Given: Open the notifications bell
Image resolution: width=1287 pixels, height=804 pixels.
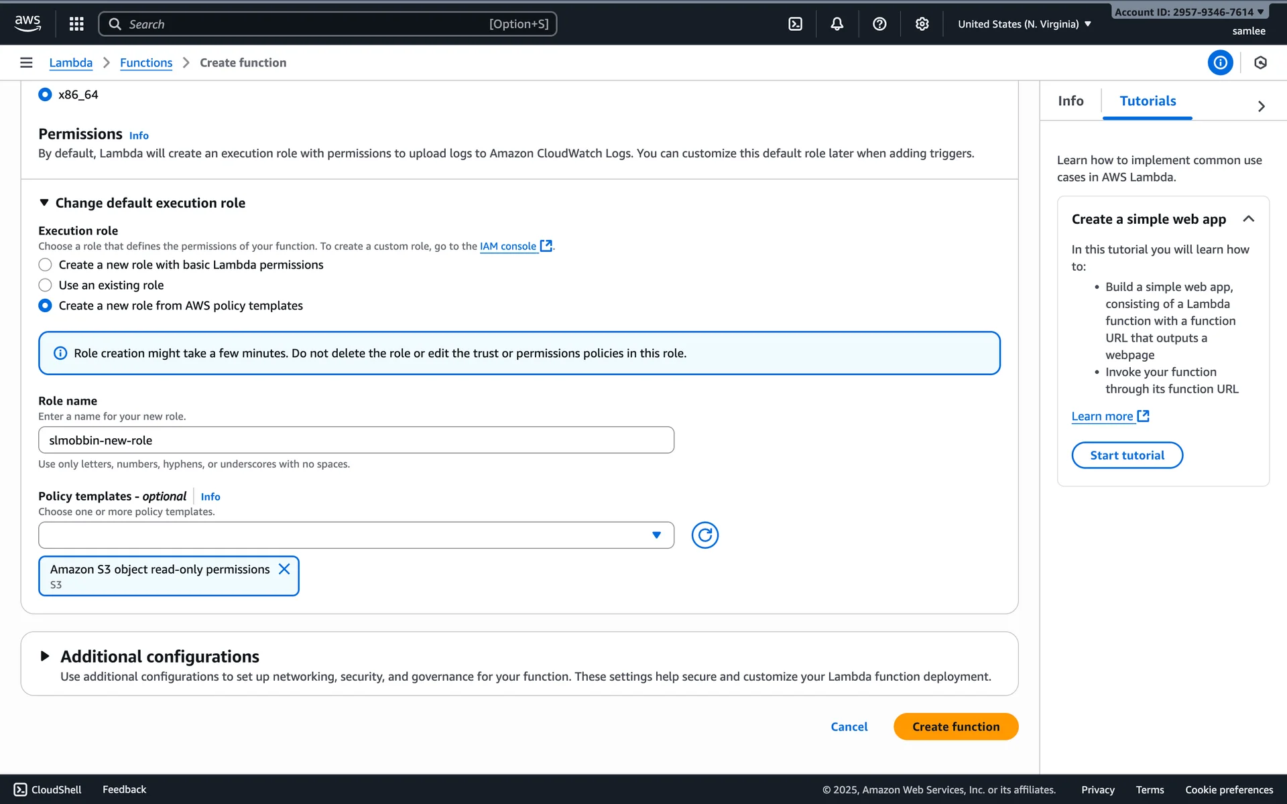Looking at the screenshot, I should click(x=837, y=24).
